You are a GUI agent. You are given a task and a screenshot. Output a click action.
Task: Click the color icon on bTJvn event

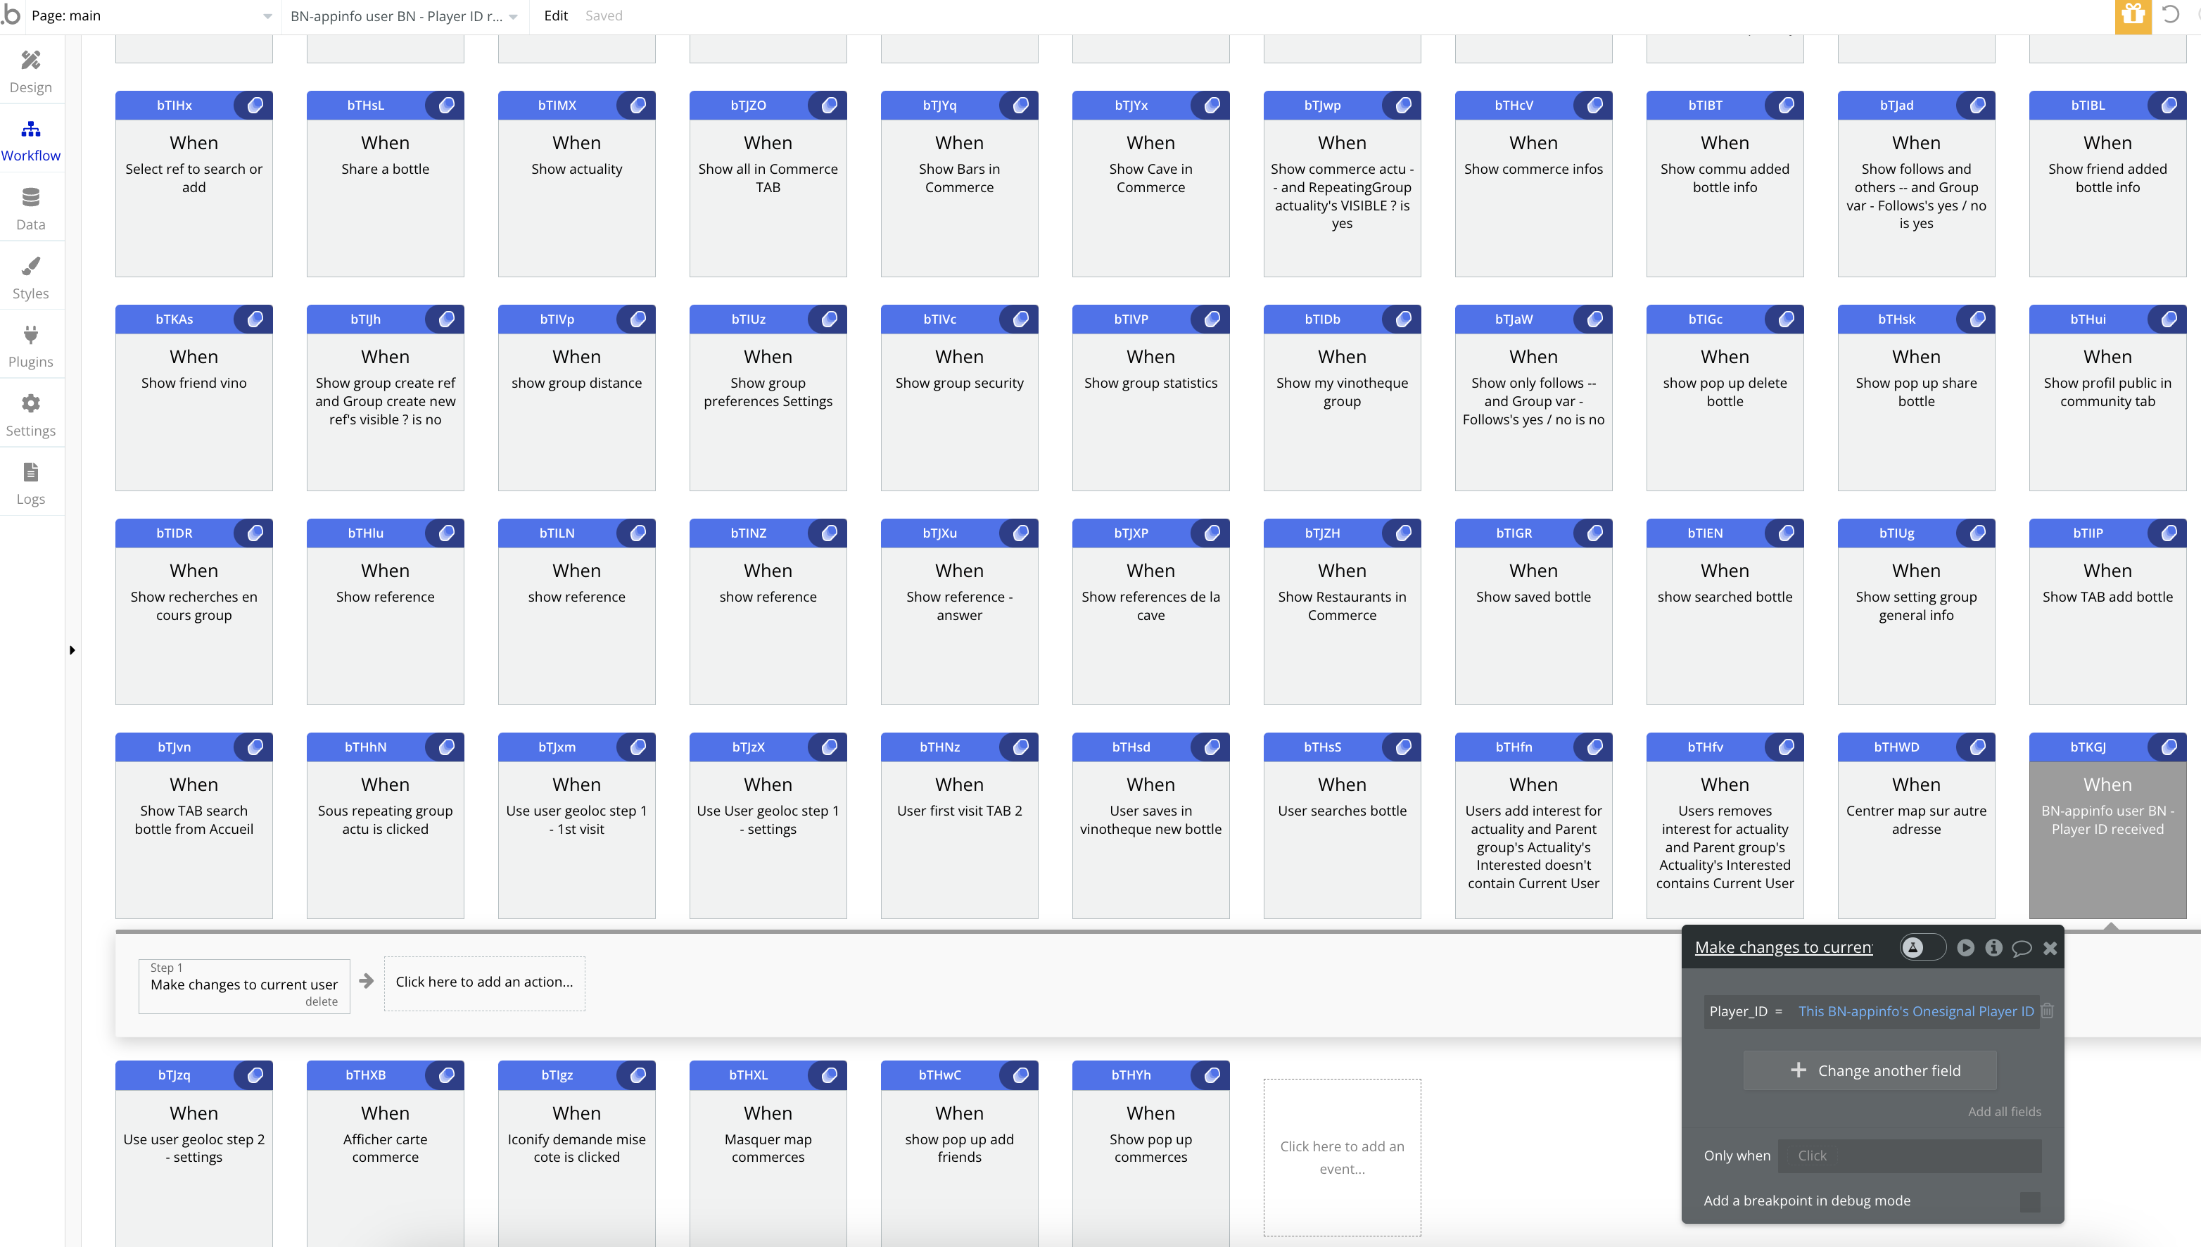[x=255, y=747]
